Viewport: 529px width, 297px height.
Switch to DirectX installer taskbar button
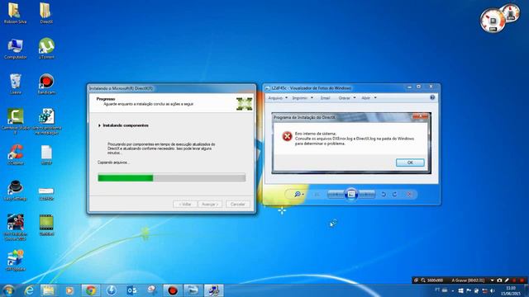[213, 290]
